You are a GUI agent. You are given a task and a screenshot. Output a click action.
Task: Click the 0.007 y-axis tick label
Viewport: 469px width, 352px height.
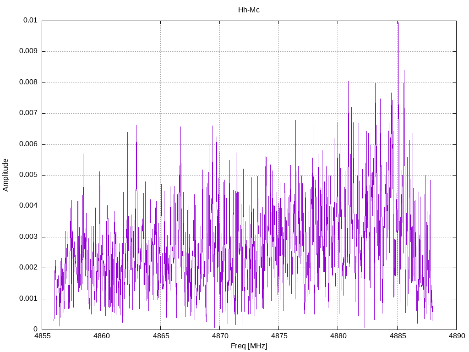[x=28, y=113]
